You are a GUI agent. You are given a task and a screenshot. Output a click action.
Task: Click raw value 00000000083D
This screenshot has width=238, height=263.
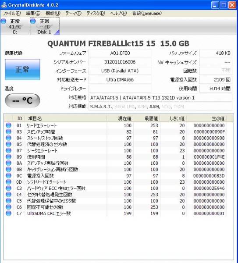point(209,176)
